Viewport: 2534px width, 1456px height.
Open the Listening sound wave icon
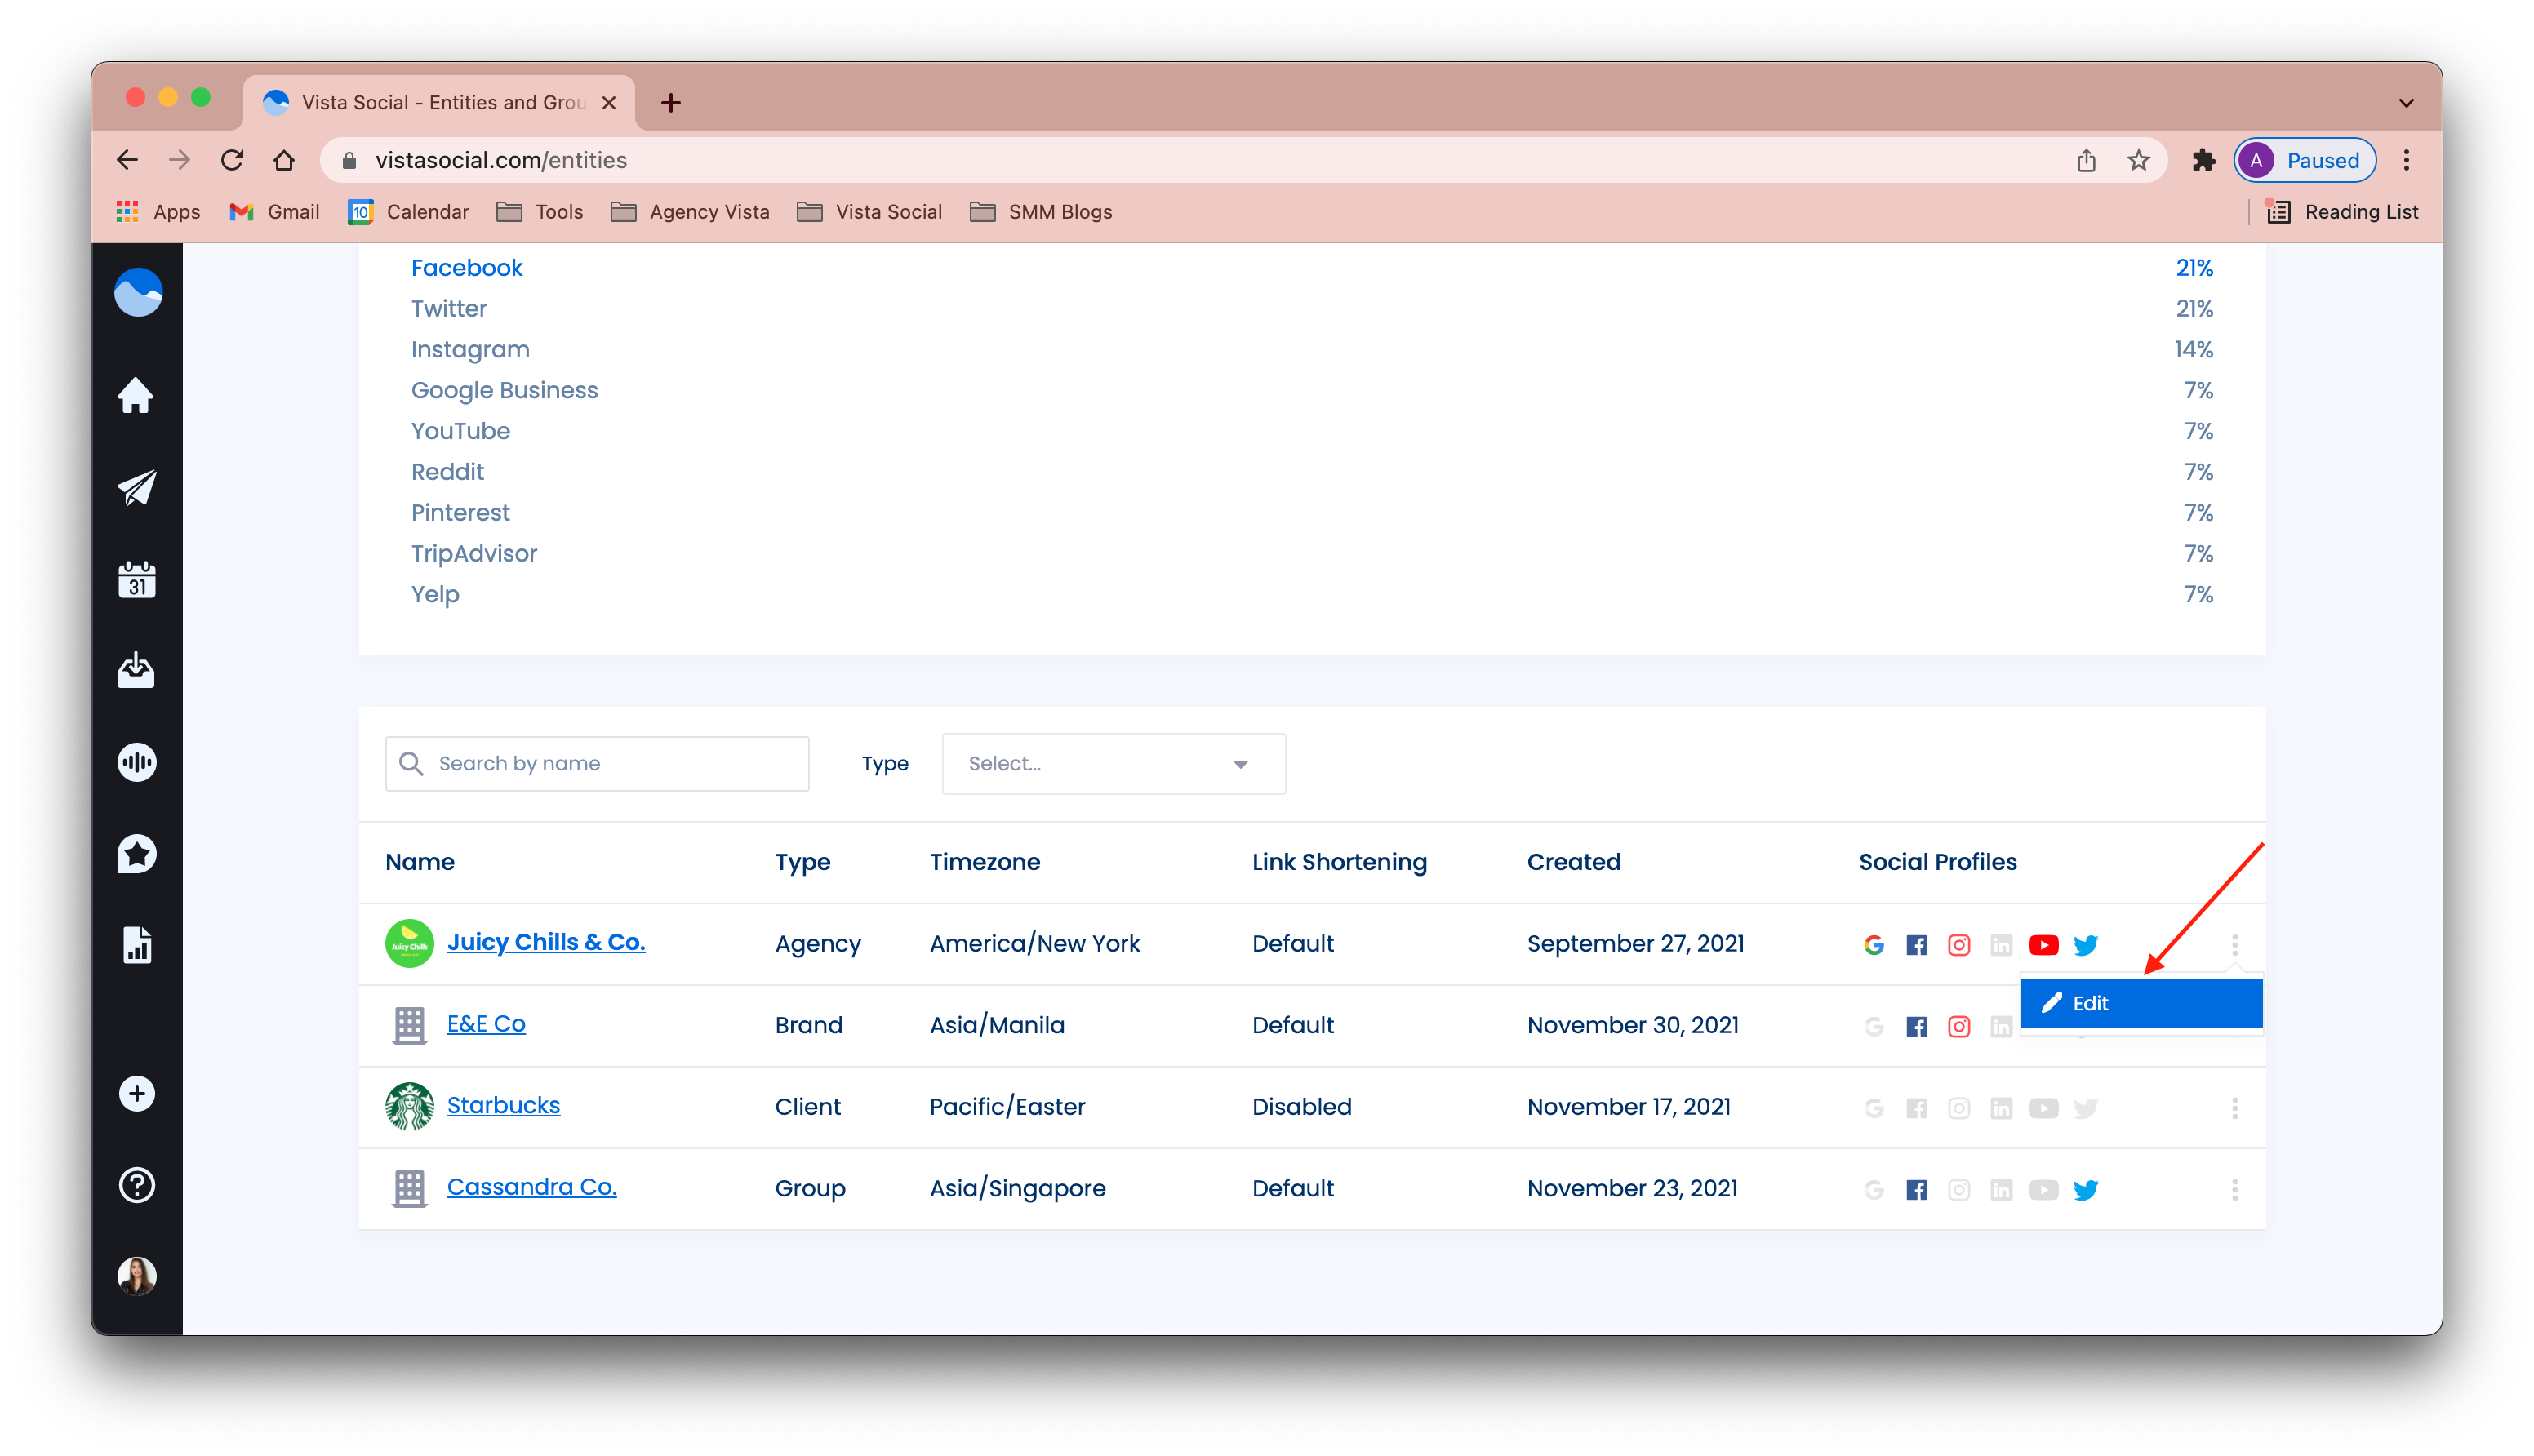coord(137,762)
